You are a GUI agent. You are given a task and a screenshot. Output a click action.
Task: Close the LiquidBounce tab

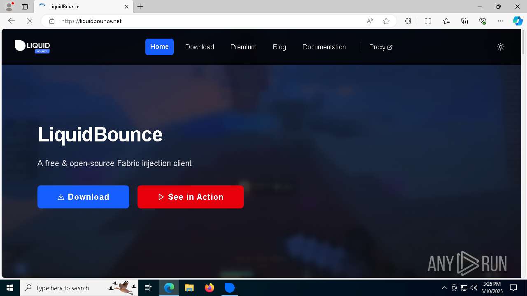[x=126, y=7]
